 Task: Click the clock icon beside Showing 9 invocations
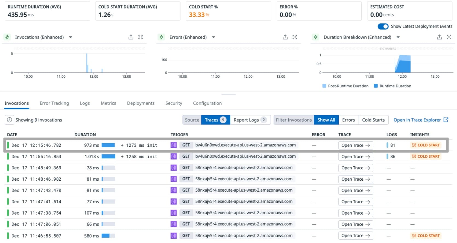[x=9, y=120]
